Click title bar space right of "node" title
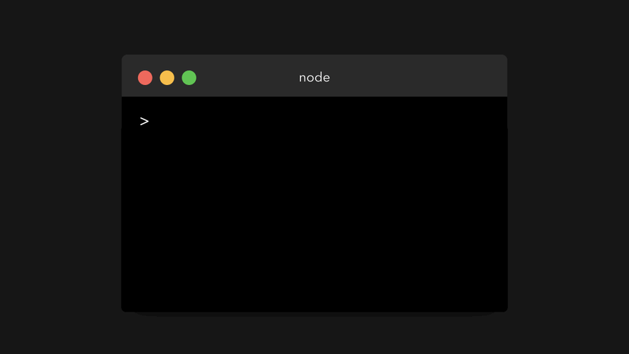This screenshot has width=629, height=354. [x=417, y=77]
